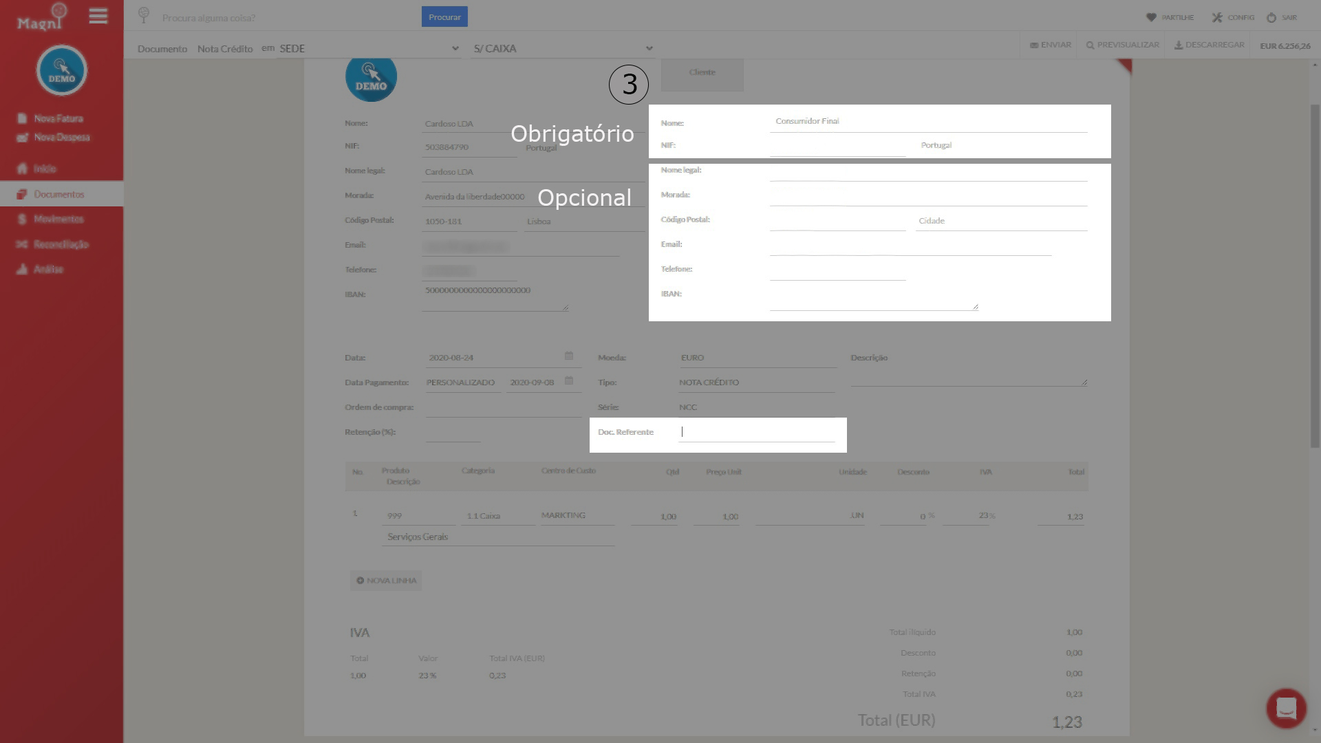Click the Magni logo
1321x743 pixels.
click(x=42, y=19)
